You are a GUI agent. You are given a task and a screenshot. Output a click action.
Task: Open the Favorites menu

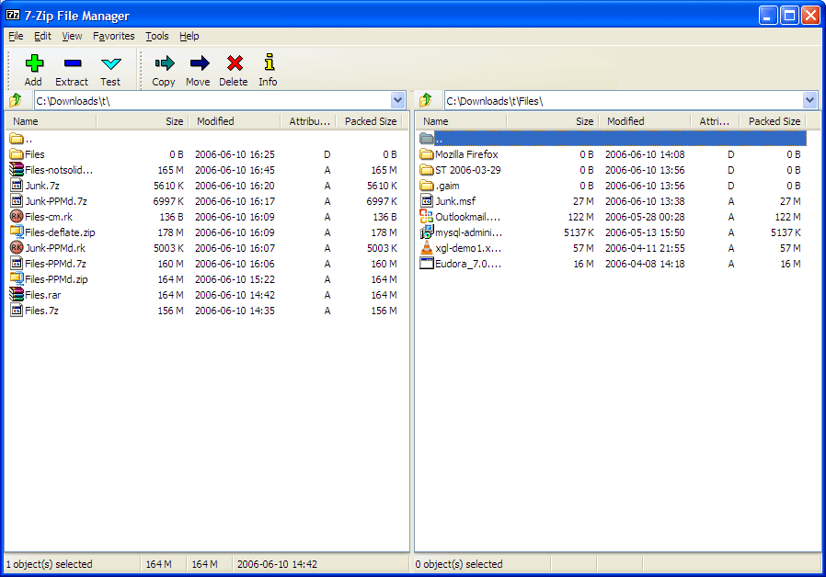[x=114, y=36]
